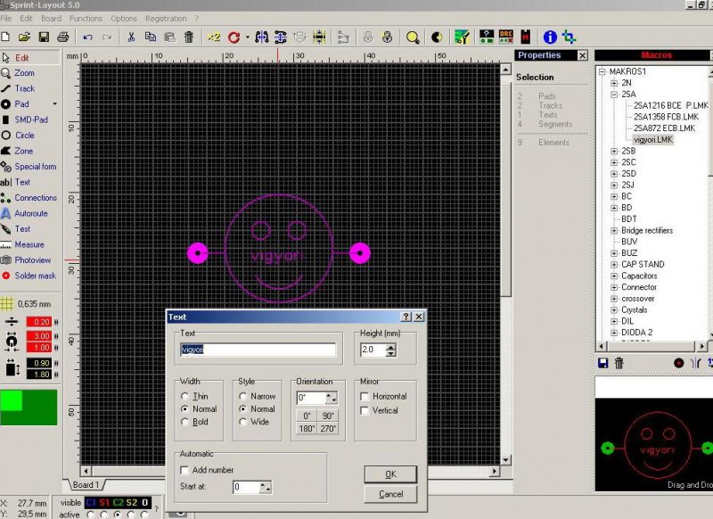The image size is (713, 519).
Task: Click the green layer color swatch
Action: [x=29, y=408]
